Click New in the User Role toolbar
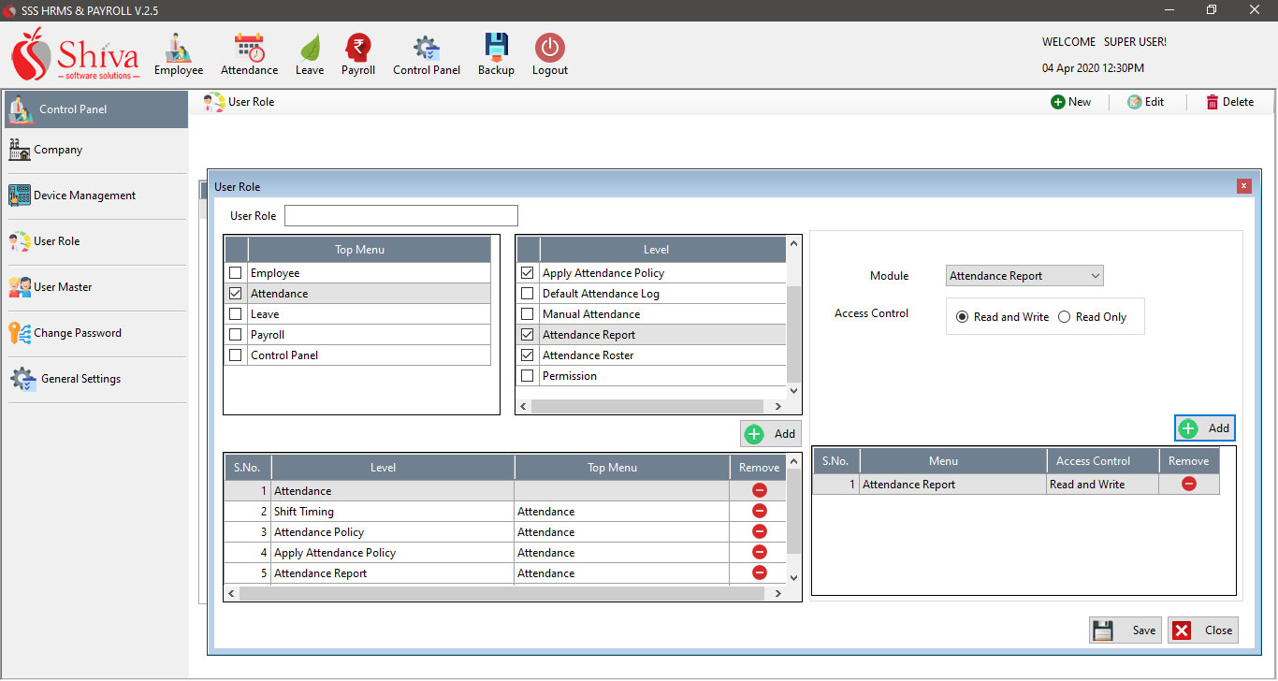The height and width of the screenshot is (681, 1278). [1070, 102]
